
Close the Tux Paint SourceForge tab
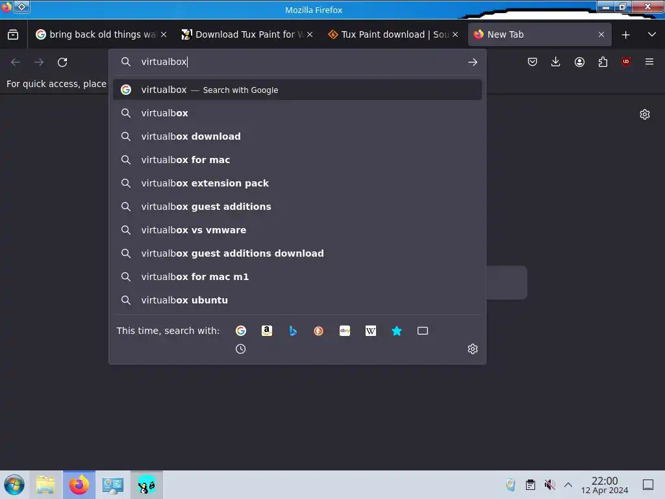[x=455, y=35]
